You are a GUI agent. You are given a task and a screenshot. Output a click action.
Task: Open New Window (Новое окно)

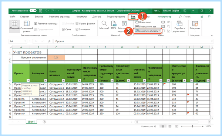[x=143, y=22]
